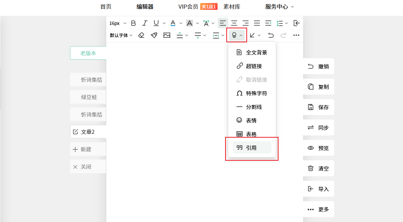Select 取消链接 in the menu

252,80
